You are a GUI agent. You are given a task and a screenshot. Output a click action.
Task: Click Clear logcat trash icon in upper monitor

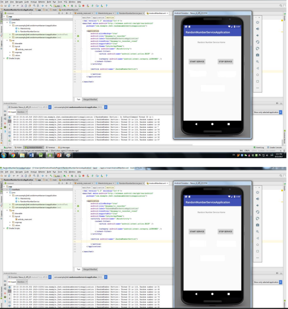coord(9,117)
